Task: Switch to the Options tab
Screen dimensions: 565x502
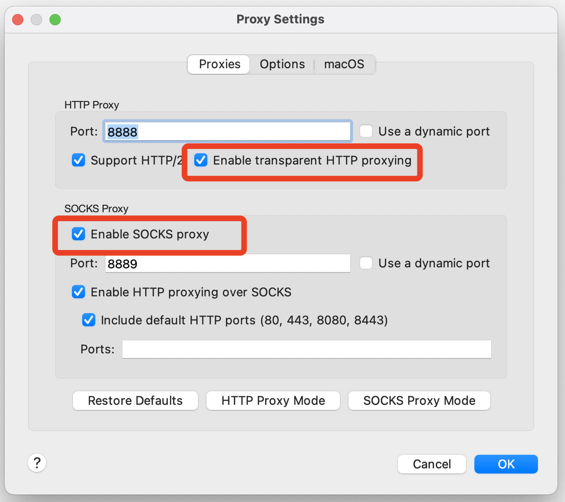Action: (x=282, y=65)
